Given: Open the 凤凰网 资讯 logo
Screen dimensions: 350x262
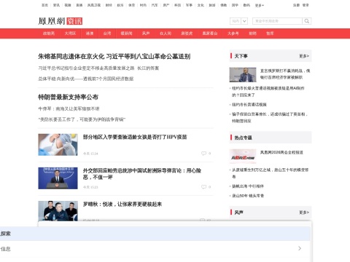Looking at the screenshot, I should pos(61,21).
